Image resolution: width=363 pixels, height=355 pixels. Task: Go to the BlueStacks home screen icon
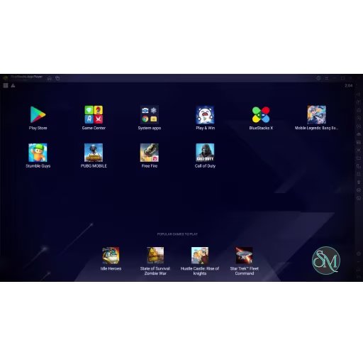click(50, 78)
